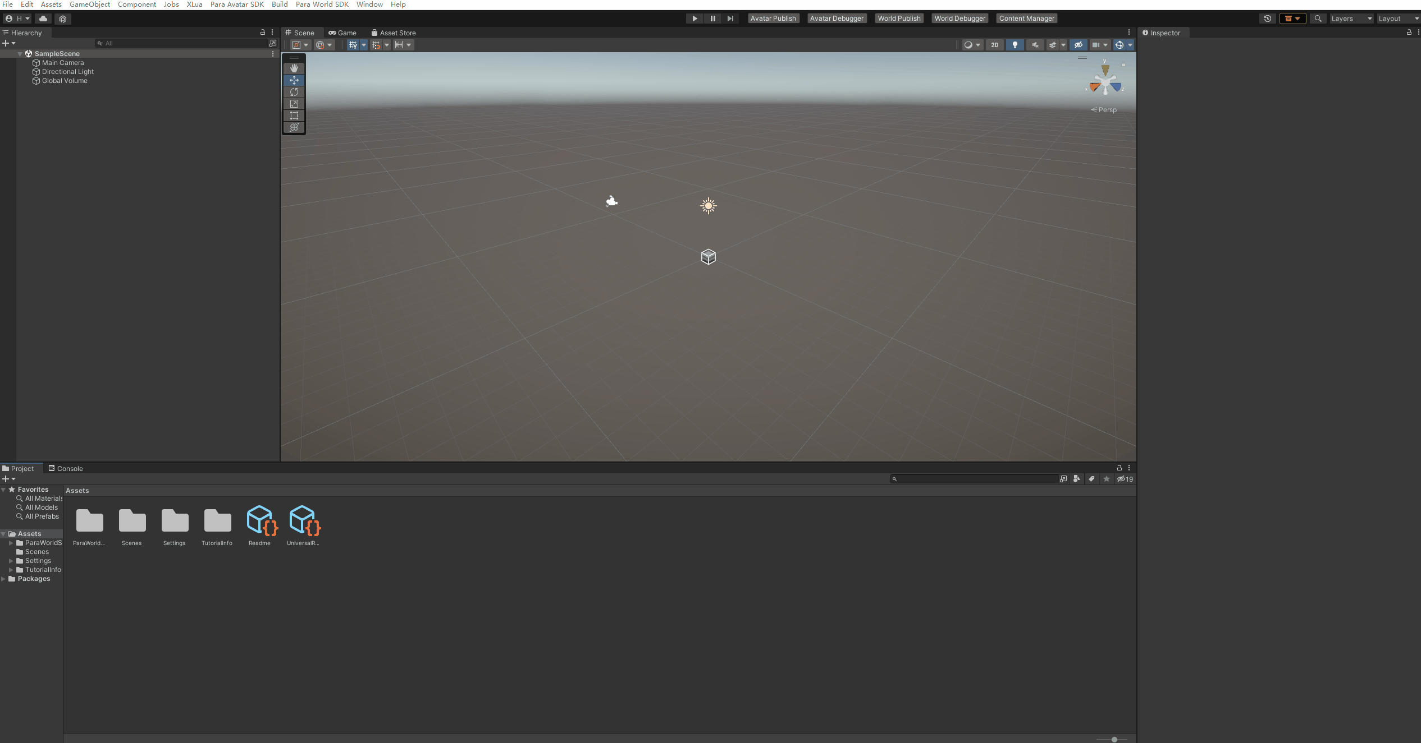Adjust the Project icon size slider
The width and height of the screenshot is (1421, 743).
pyautogui.click(x=1114, y=739)
